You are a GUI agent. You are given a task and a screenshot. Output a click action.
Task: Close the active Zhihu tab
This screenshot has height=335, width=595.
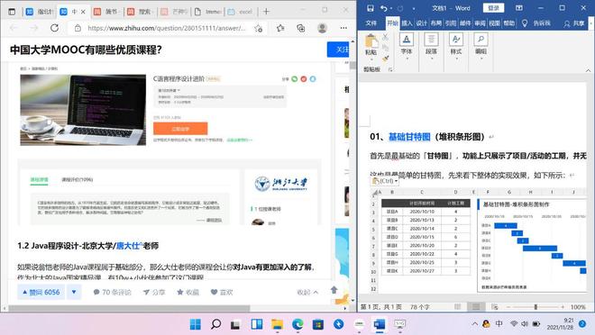83,12
